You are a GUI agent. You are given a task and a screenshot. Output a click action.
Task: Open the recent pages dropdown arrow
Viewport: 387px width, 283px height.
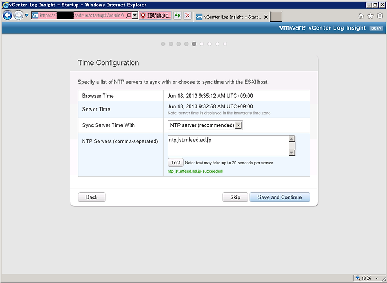click(x=27, y=16)
